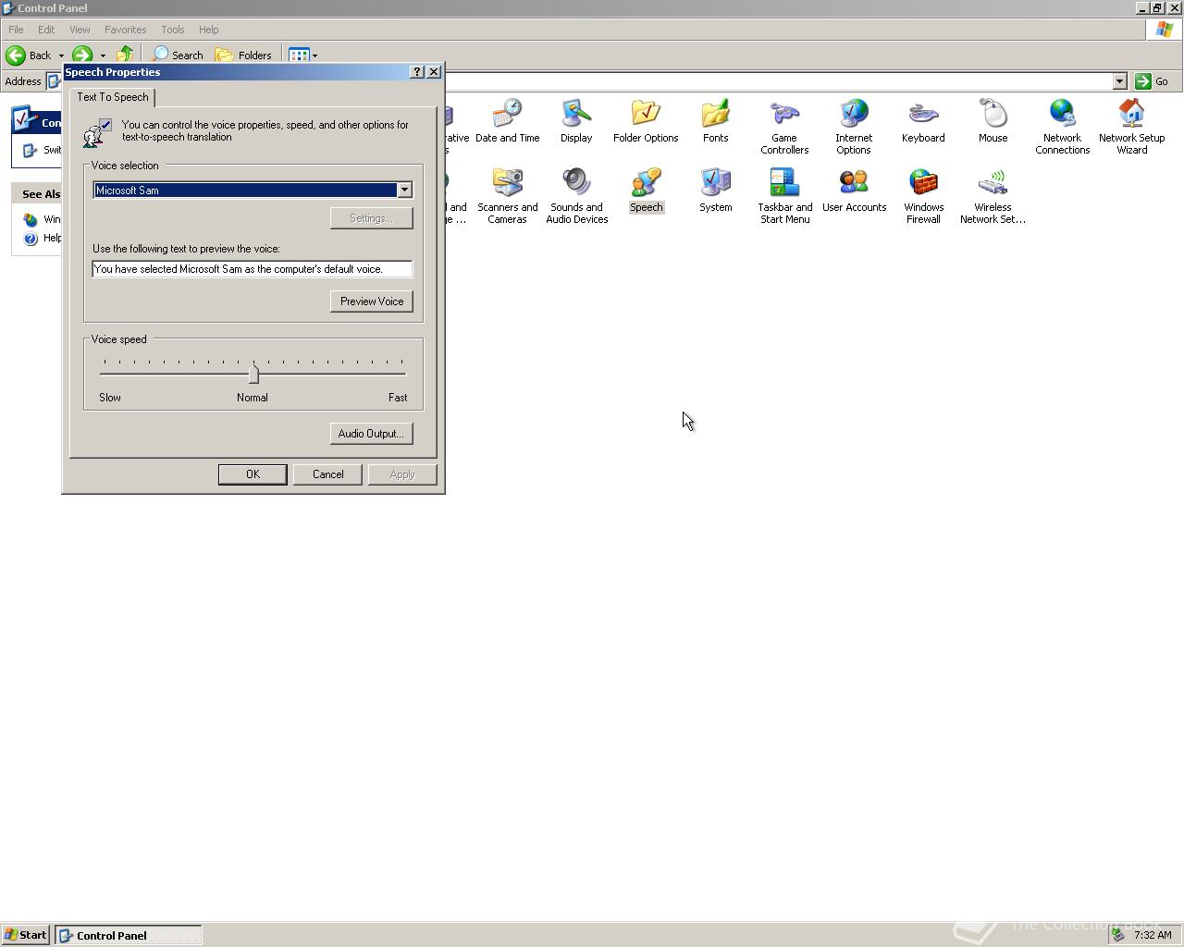Open Wireless Network Setup icon
The height and width of the screenshot is (947, 1184).
(993, 196)
